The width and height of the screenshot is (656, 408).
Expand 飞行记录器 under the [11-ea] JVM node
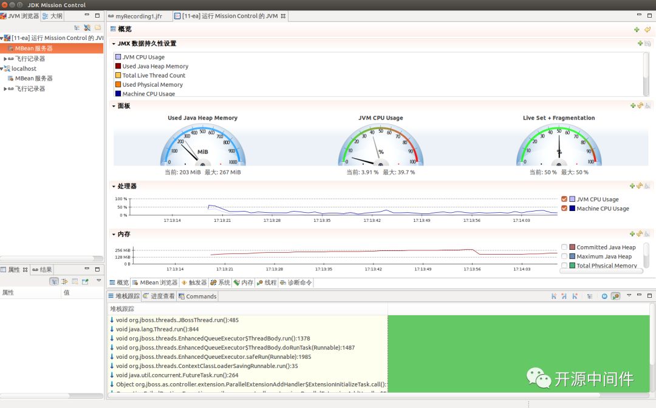coord(5,59)
